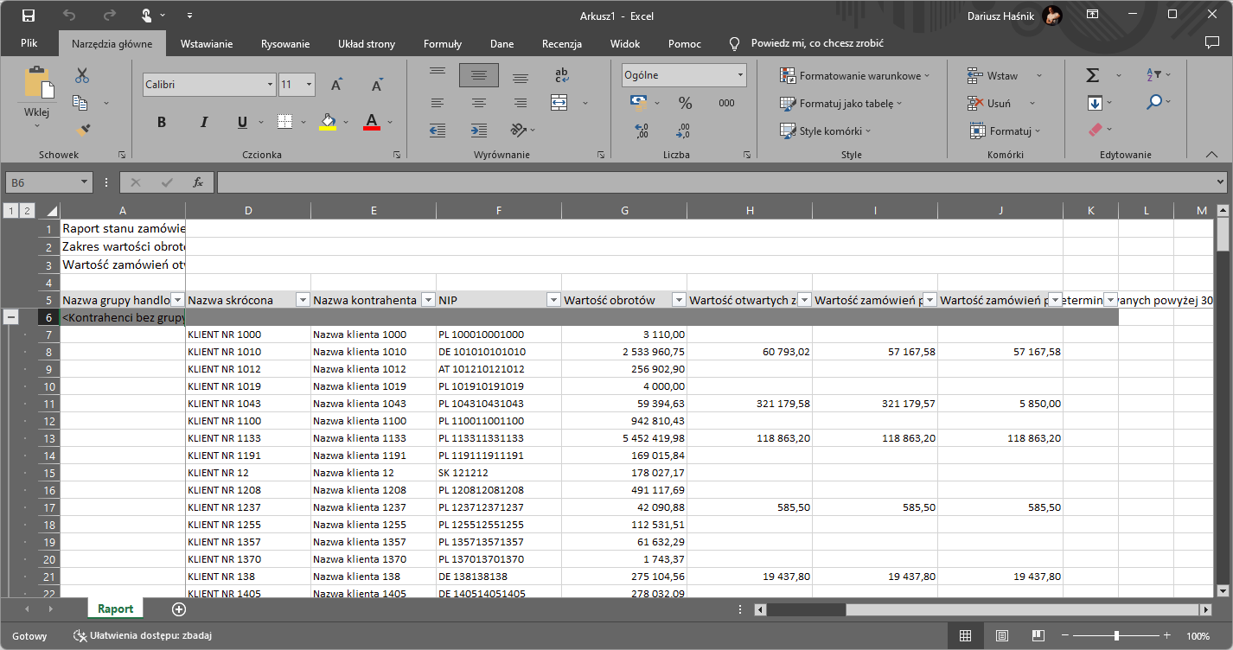Open the NIP column filter dropdown
Viewport: 1233px width, 650px height.
coord(553,300)
